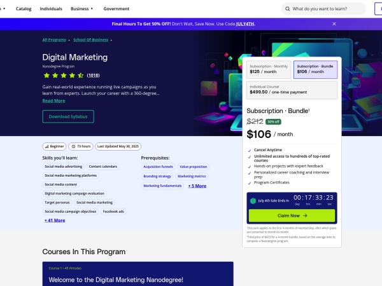Select the Subscription Monthly $125 plan
Image resolution: width=382 pixels, height=286 pixels.
click(x=269, y=69)
